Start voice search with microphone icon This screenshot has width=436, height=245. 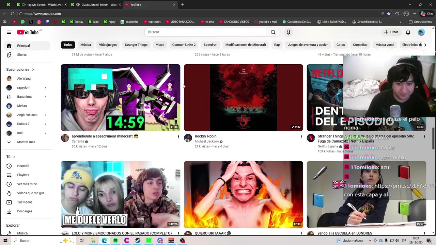click(x=289, y=32)
